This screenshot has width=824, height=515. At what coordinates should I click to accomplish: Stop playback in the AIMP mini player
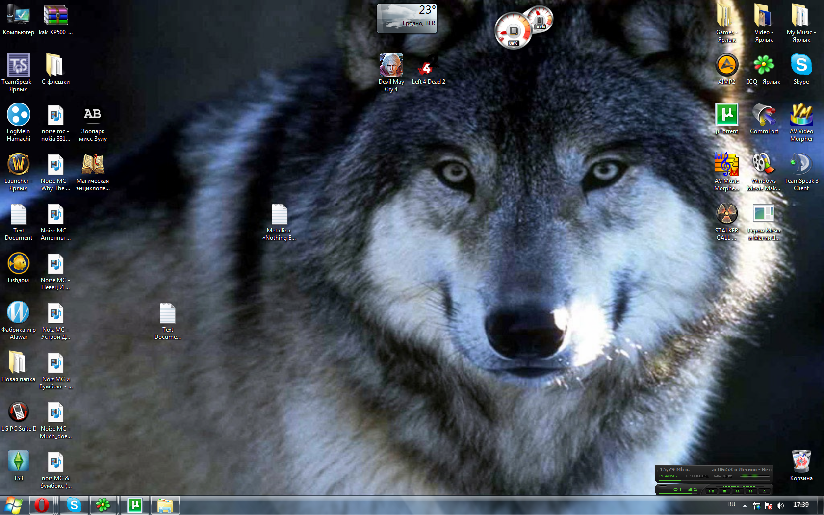coord(724,490)
